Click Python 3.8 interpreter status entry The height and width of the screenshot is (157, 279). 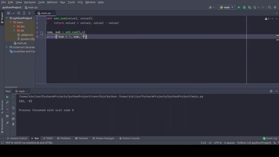pos(254,143)
